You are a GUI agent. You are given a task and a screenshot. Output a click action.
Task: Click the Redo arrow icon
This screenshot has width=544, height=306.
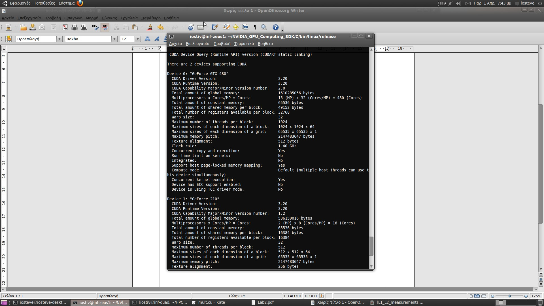175,27
